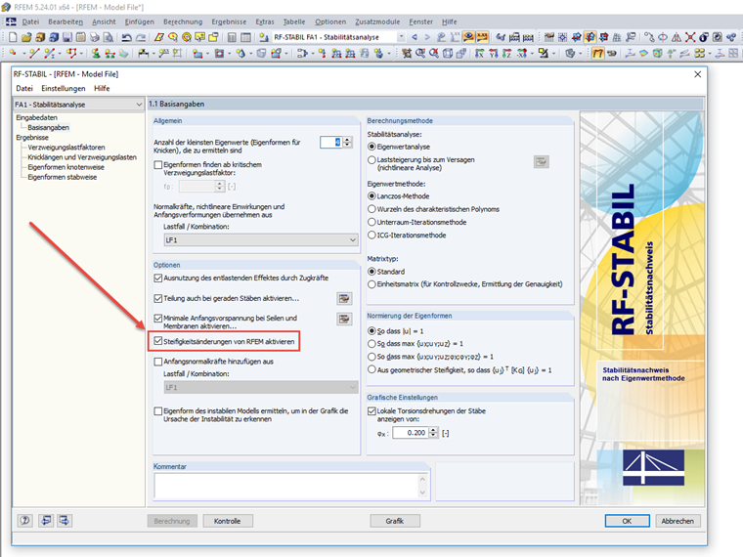Viewport: 743px width, 557px height.
Task: Click the Redo arrow icon
Action: pos(141,37)
